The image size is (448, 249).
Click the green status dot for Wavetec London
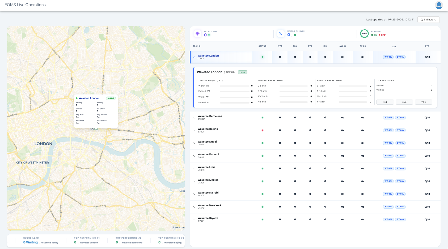click(x=263, y=57)
